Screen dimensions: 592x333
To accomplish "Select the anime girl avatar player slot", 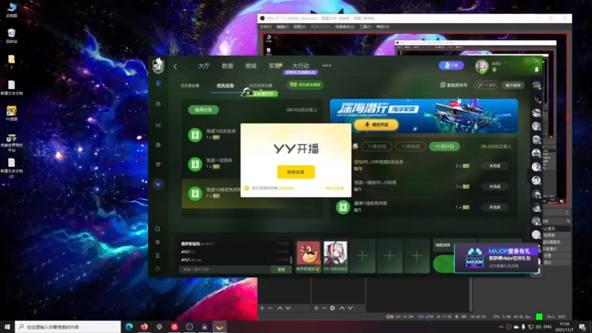I will [335, 256].
